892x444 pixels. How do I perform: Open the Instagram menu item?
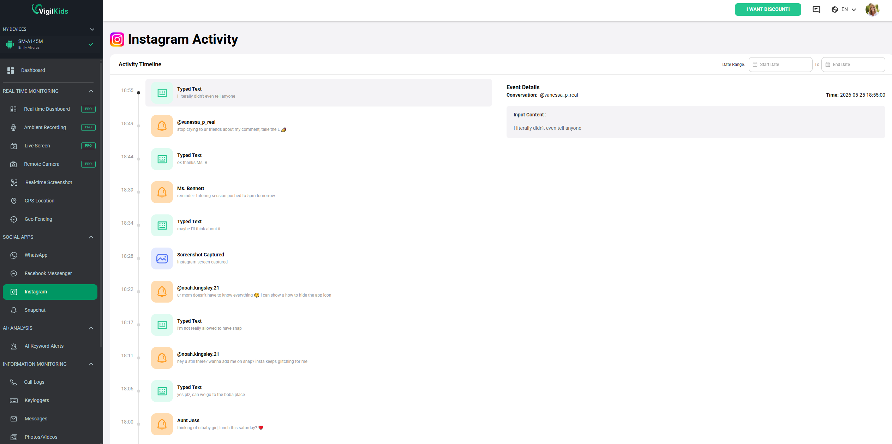click(50, 292)
